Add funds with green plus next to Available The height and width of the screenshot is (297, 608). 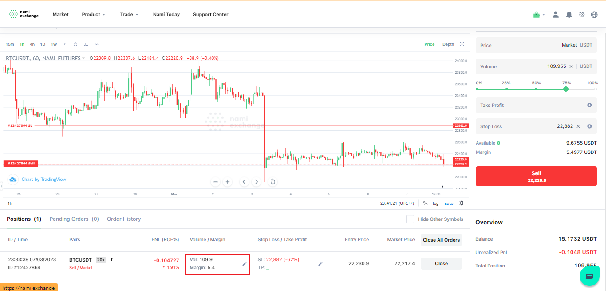[x=498, y=143]
